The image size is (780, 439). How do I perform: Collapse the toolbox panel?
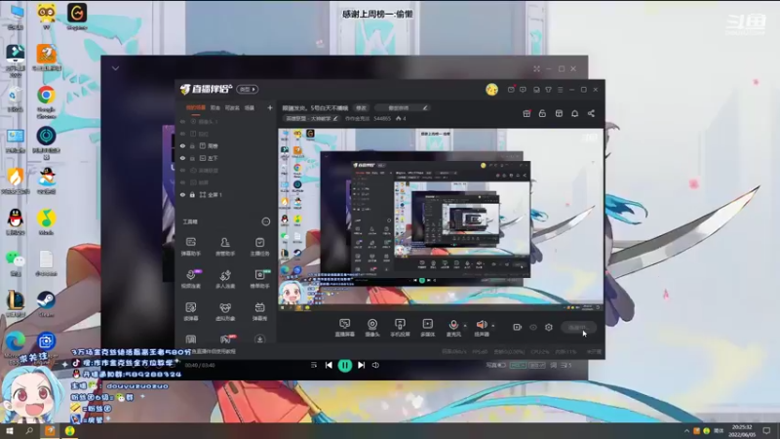(265, 221)
